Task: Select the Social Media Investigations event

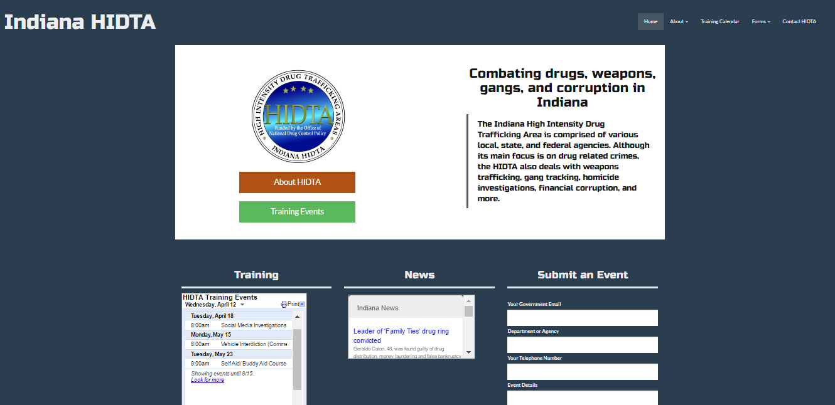Action: (x=253, y=325)
